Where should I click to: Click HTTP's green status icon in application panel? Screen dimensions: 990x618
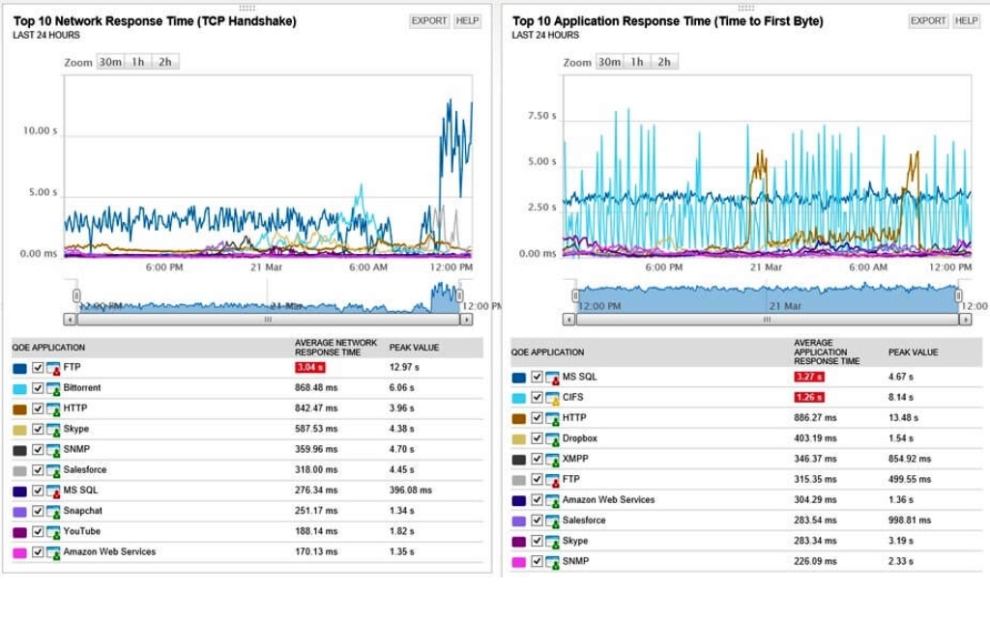click(x=555, y=418)
